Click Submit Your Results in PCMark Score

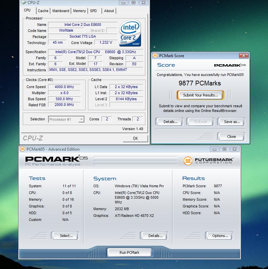(200, 95)
